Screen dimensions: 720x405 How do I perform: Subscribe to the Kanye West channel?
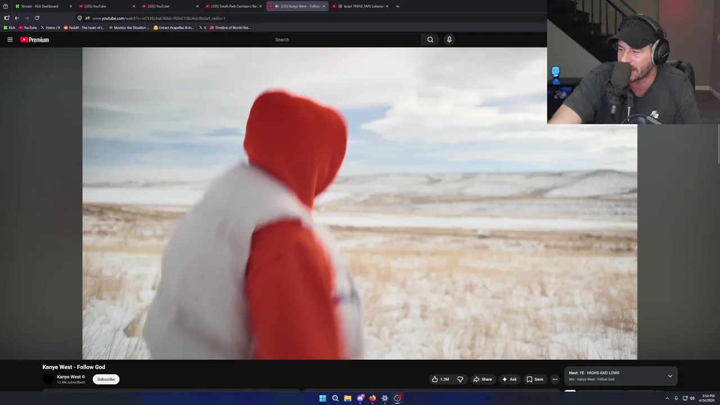tap(106, 379)
